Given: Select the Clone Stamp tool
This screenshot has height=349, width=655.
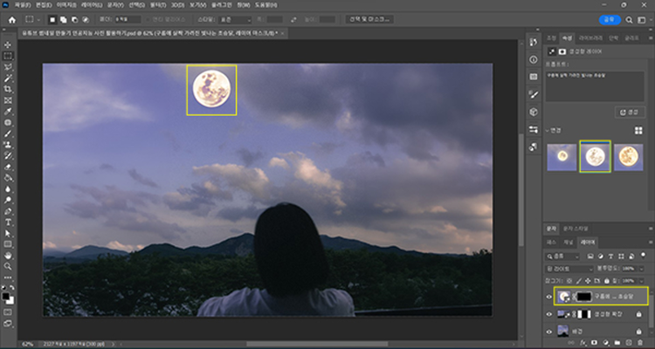Looking at the screenshot, I should (8, 145).
